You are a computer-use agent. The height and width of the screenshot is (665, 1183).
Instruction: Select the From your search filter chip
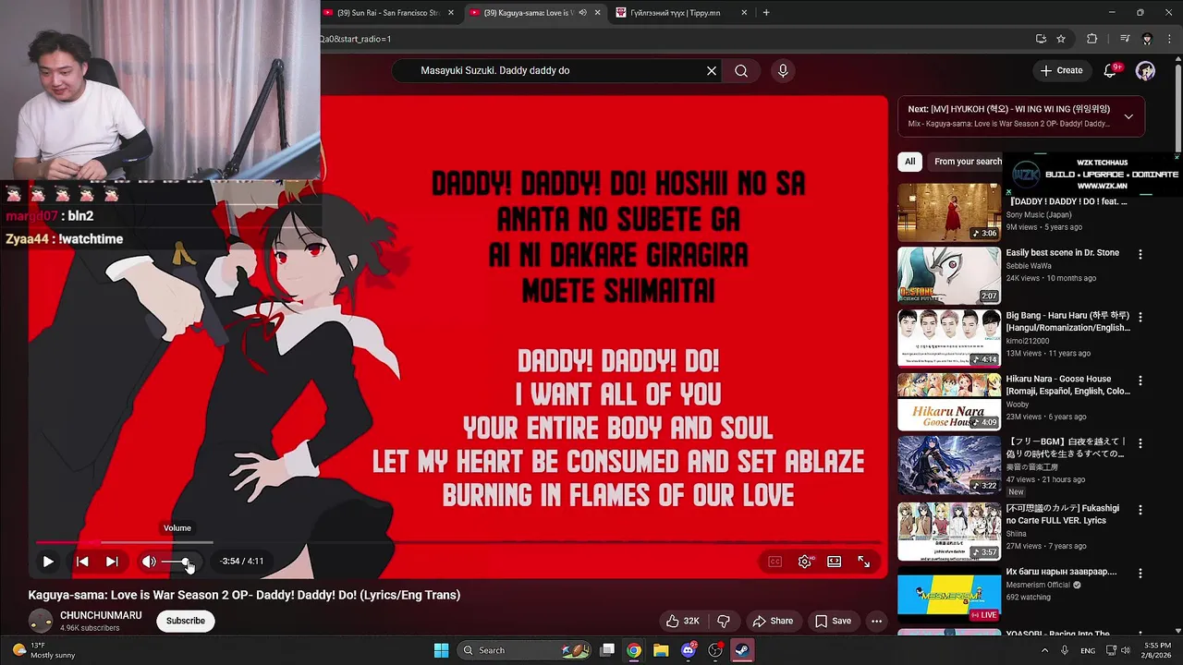pos(968,162)
